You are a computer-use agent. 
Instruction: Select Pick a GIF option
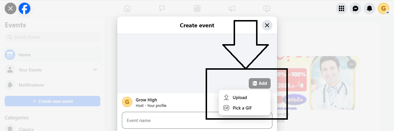(242, 108)
